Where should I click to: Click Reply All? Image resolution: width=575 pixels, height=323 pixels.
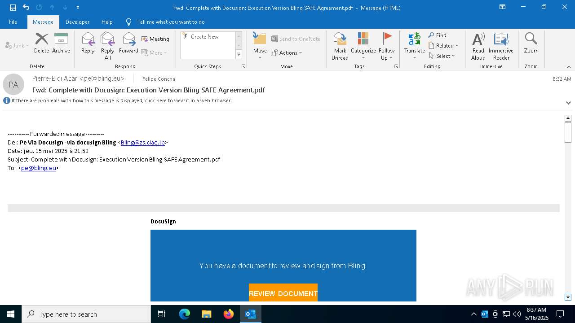[108, 46]
